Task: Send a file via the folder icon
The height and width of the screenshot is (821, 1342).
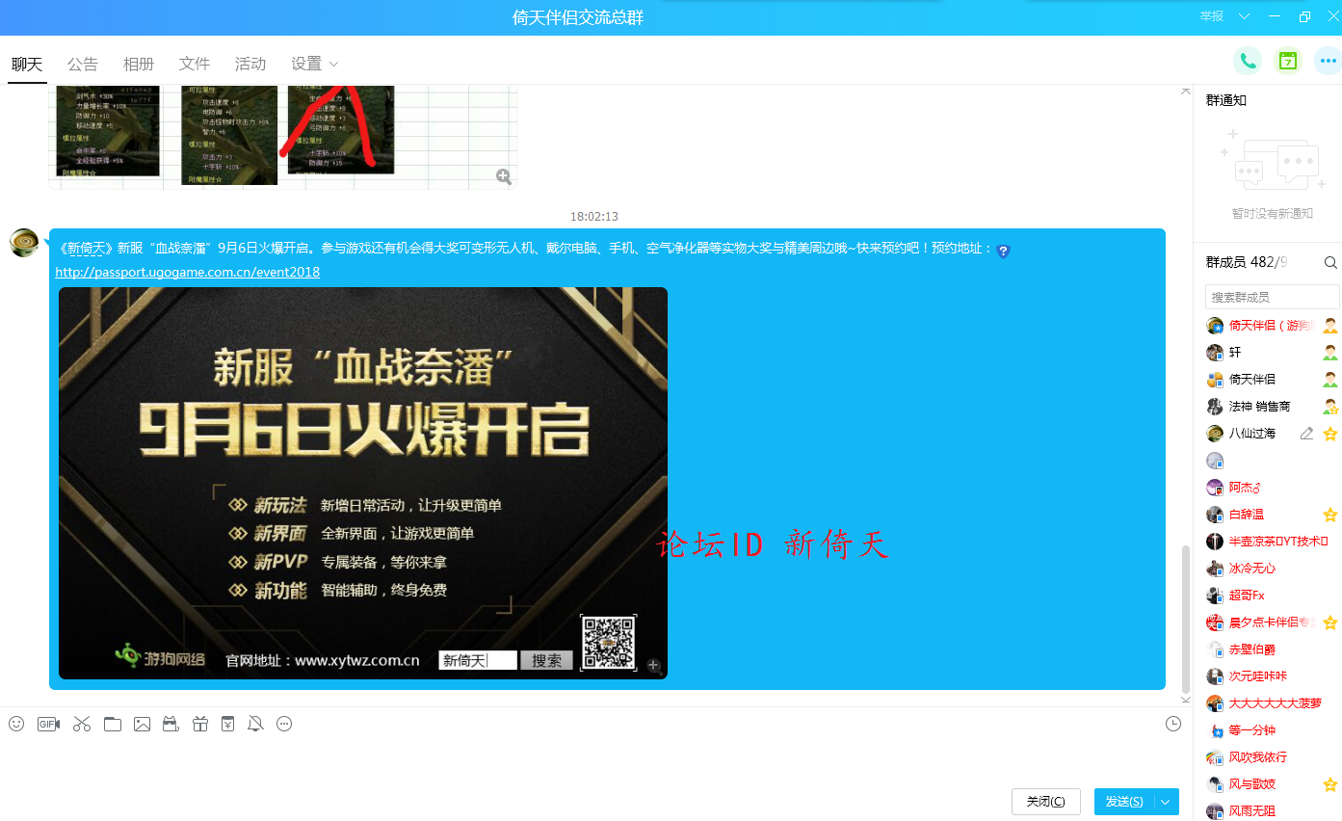Action: pyautogui.click(x=113, y=724)
